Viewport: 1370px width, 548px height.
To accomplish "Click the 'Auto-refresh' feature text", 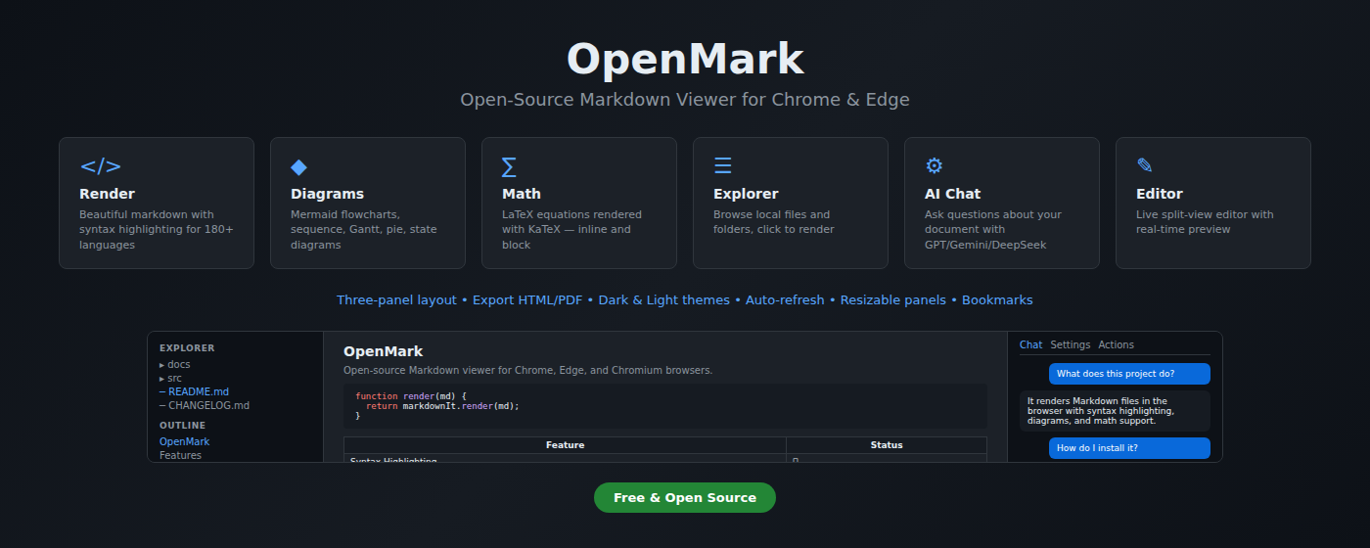I will click(x=785, y=300).
